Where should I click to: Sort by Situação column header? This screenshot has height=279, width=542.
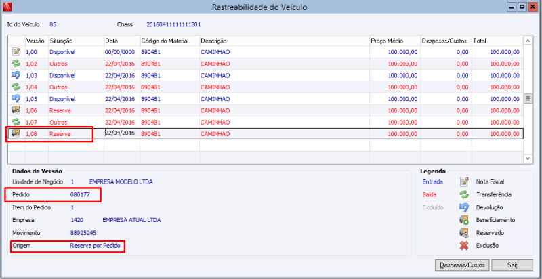coord(76,41)
